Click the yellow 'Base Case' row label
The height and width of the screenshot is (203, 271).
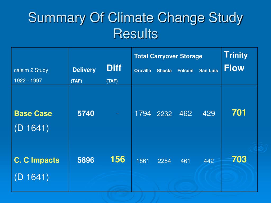(x=33, y=113)
